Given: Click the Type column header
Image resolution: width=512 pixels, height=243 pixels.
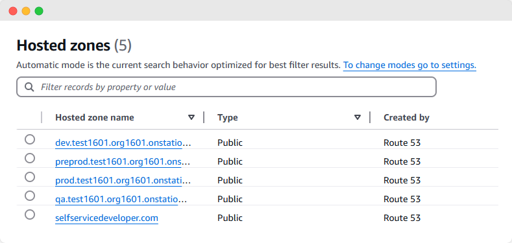Looking at the screenshot, I should point(228,117).
